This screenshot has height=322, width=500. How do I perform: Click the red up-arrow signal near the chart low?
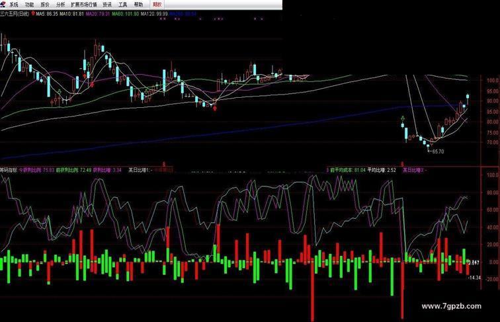tap(215, 108)
